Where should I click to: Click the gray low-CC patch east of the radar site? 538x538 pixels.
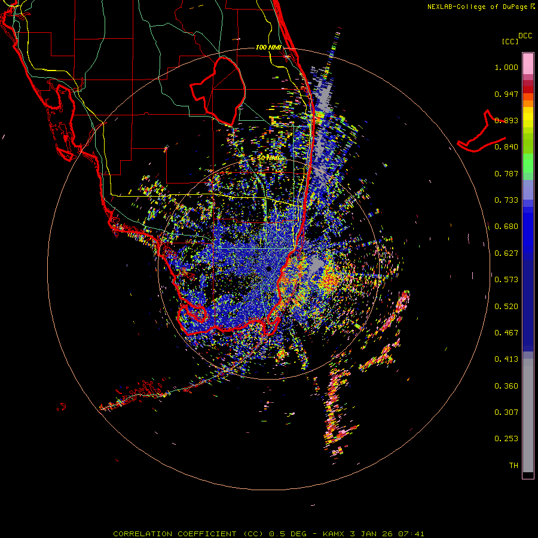click(x=317, y=265)
